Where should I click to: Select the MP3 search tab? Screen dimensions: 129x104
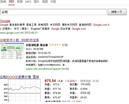28,2
